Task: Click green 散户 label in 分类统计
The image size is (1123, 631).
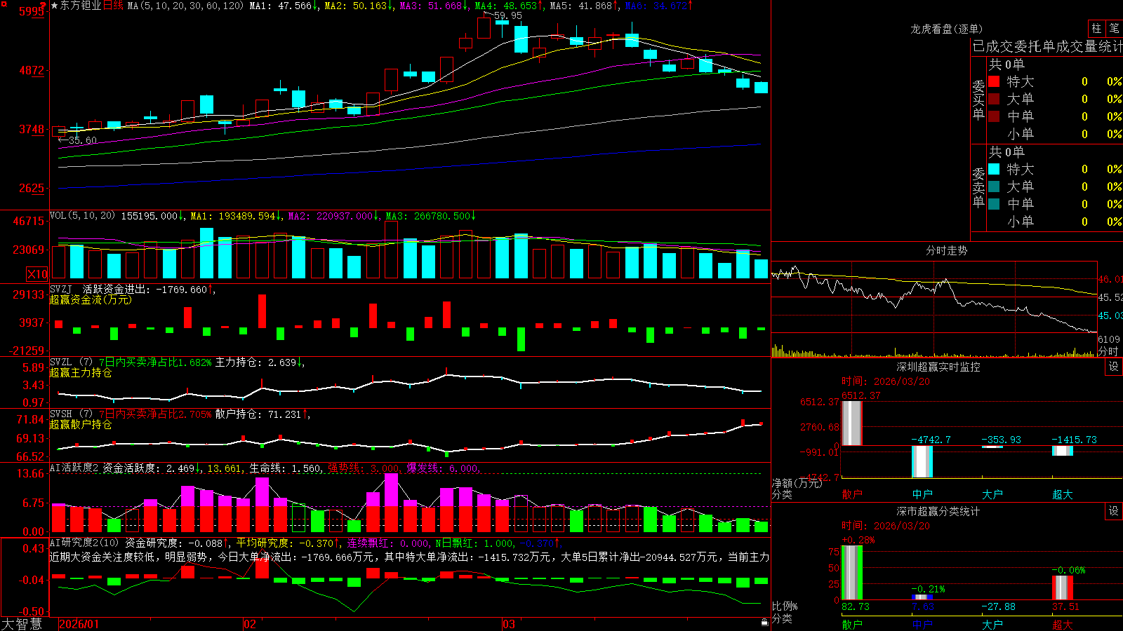Action: tap(852, 624)
